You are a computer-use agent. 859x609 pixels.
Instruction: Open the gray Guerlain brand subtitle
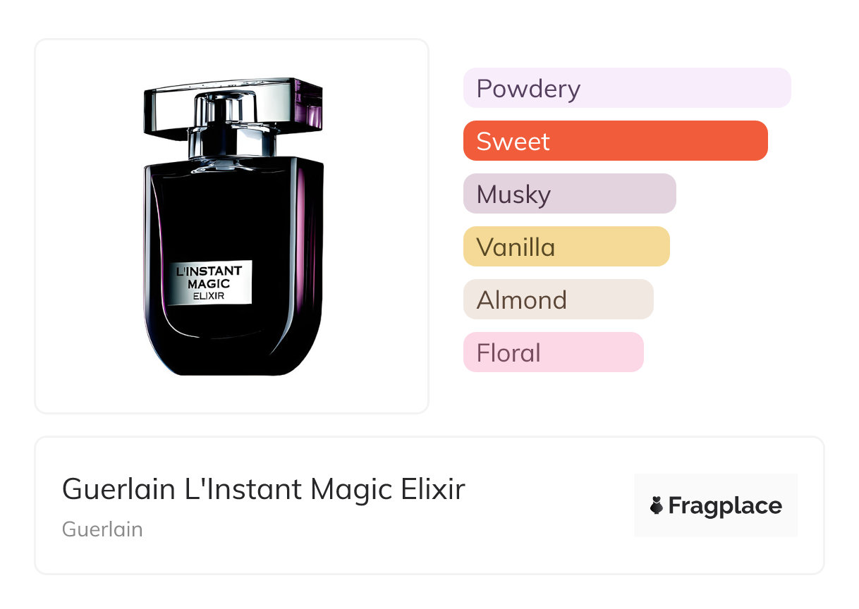[x=102, y=529]
